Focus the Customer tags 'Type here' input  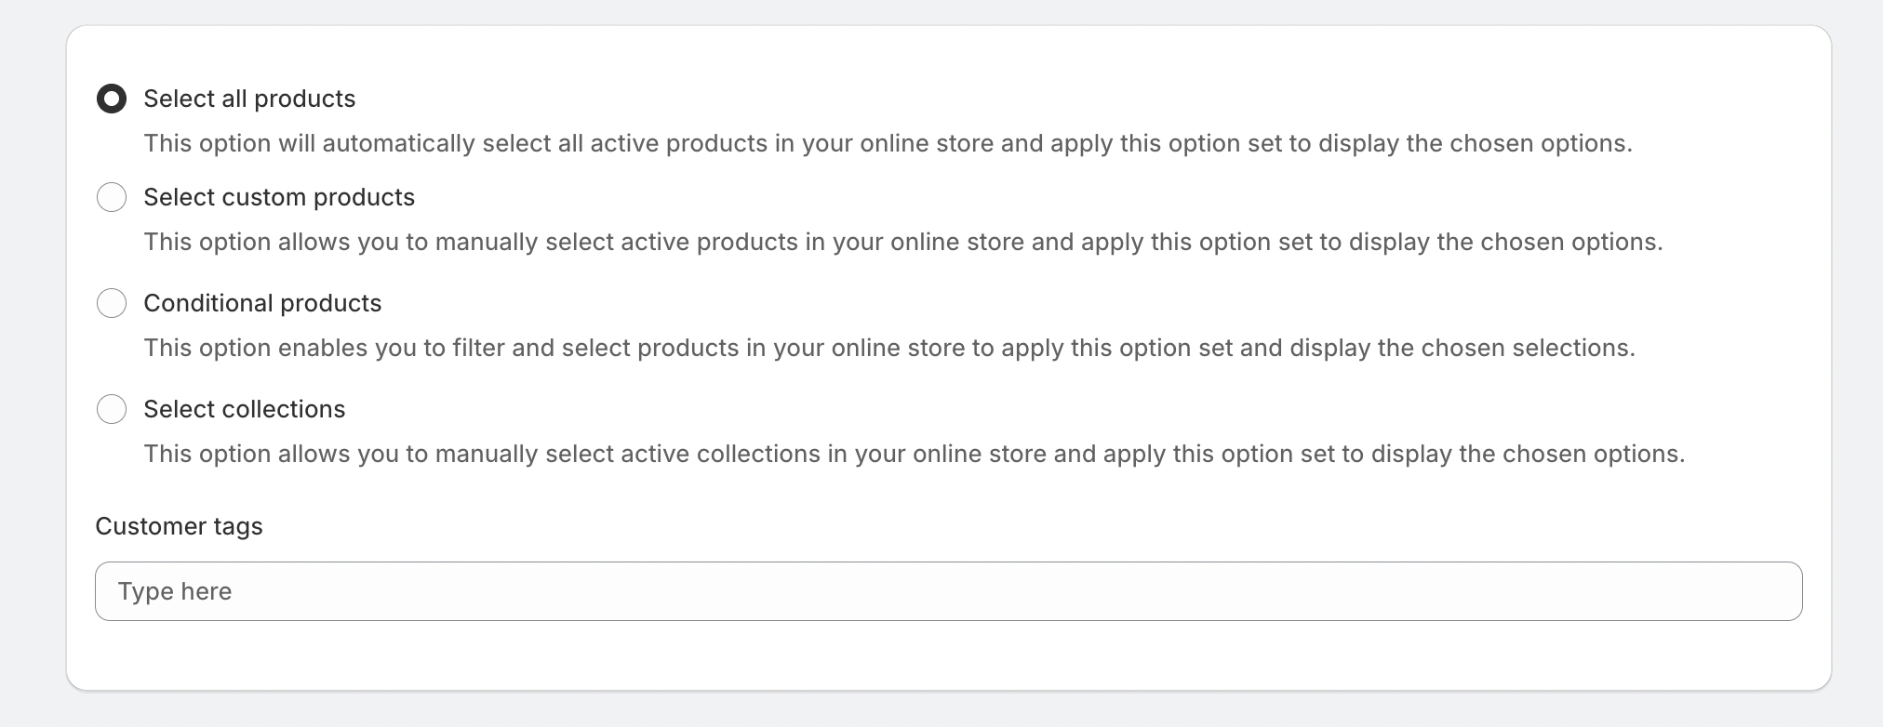coord(948,591)
